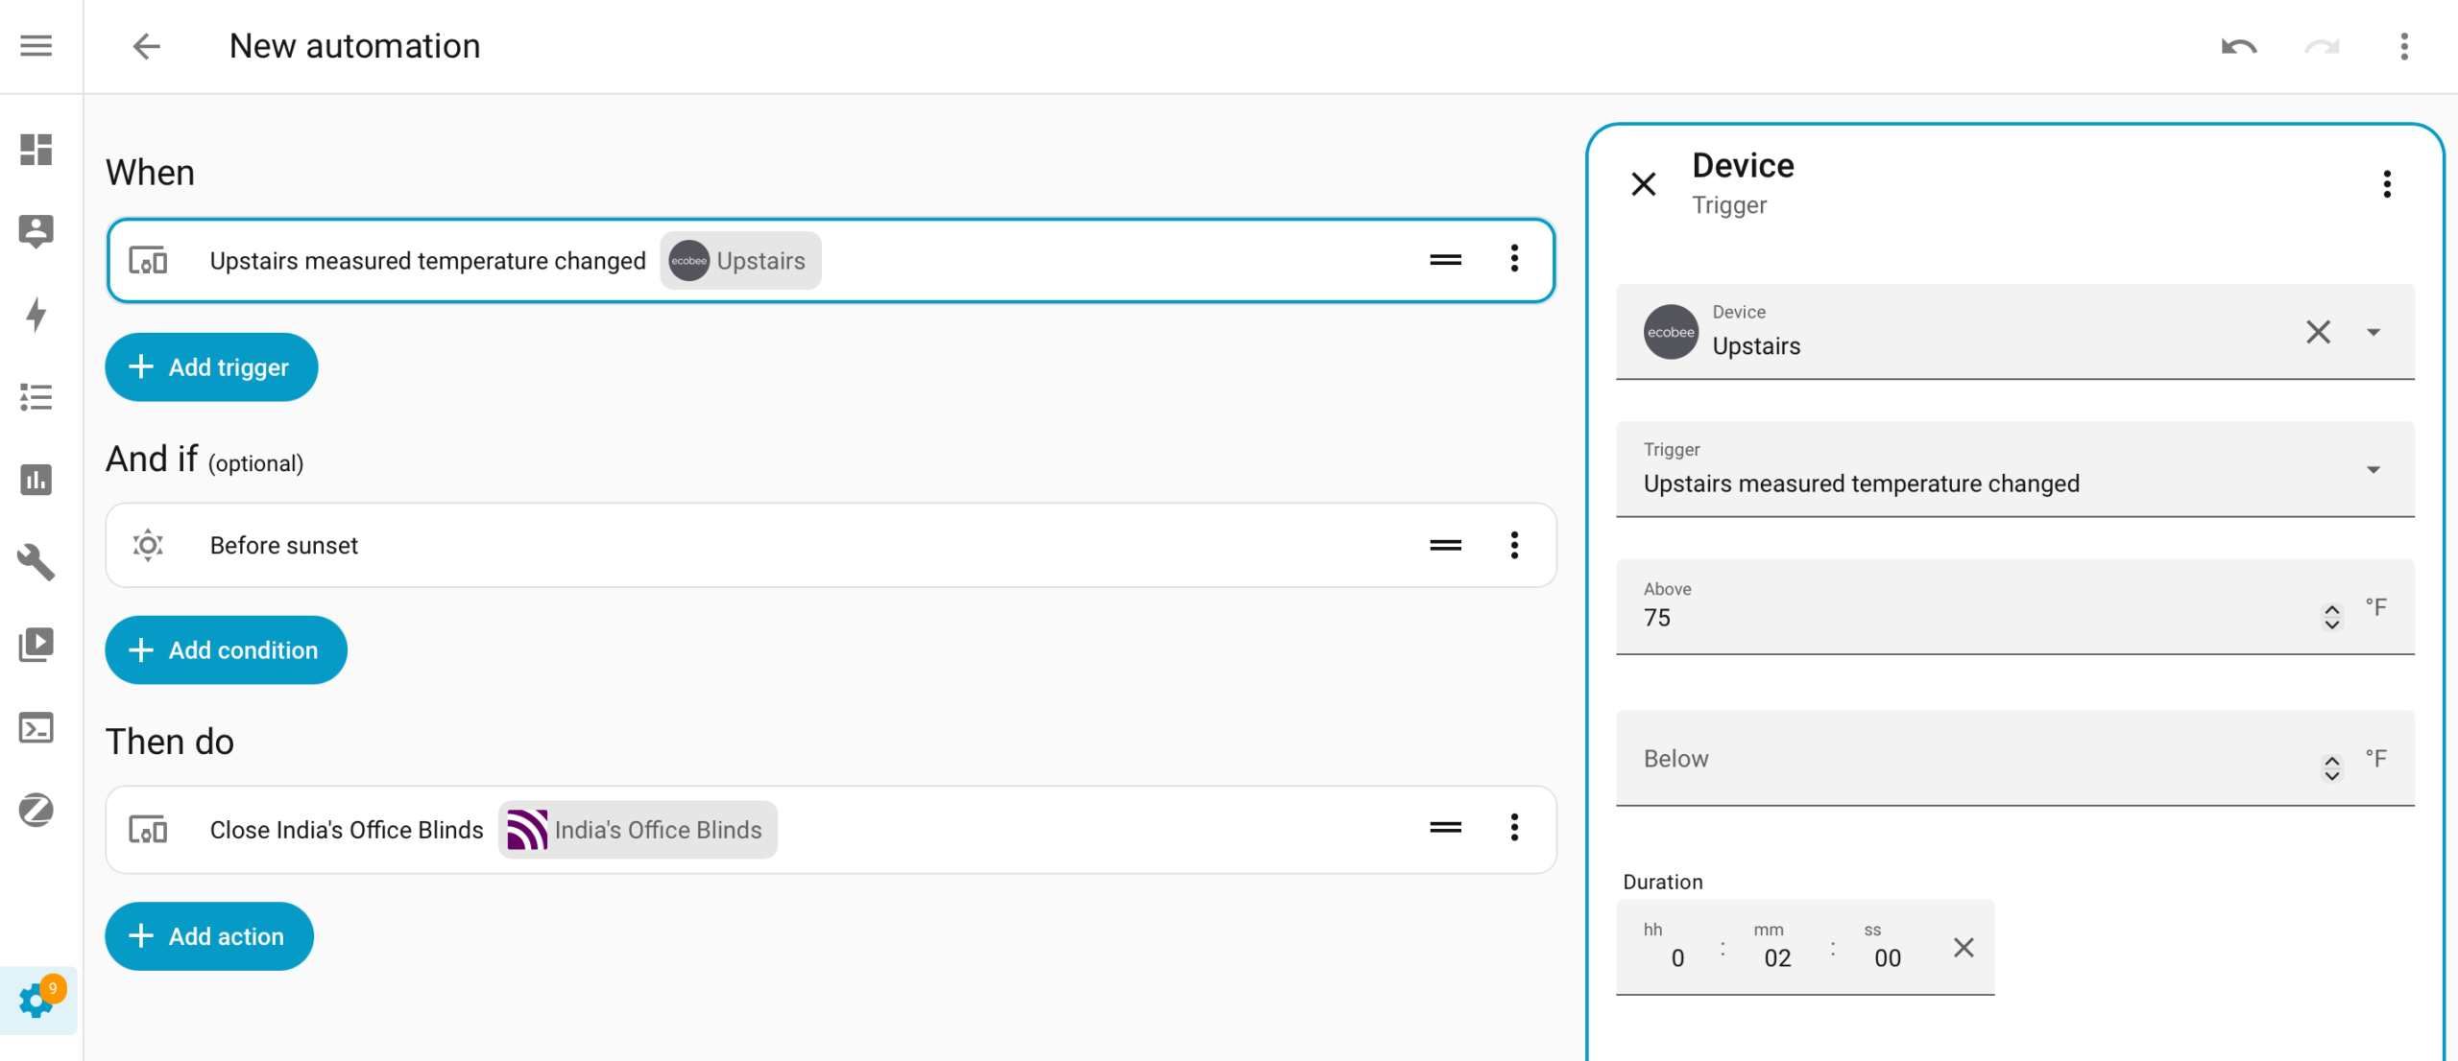Viewport: 2458px width, 1061px height.
Task: Open the Before sunset condition options menu
Action: coord(1514,545)
